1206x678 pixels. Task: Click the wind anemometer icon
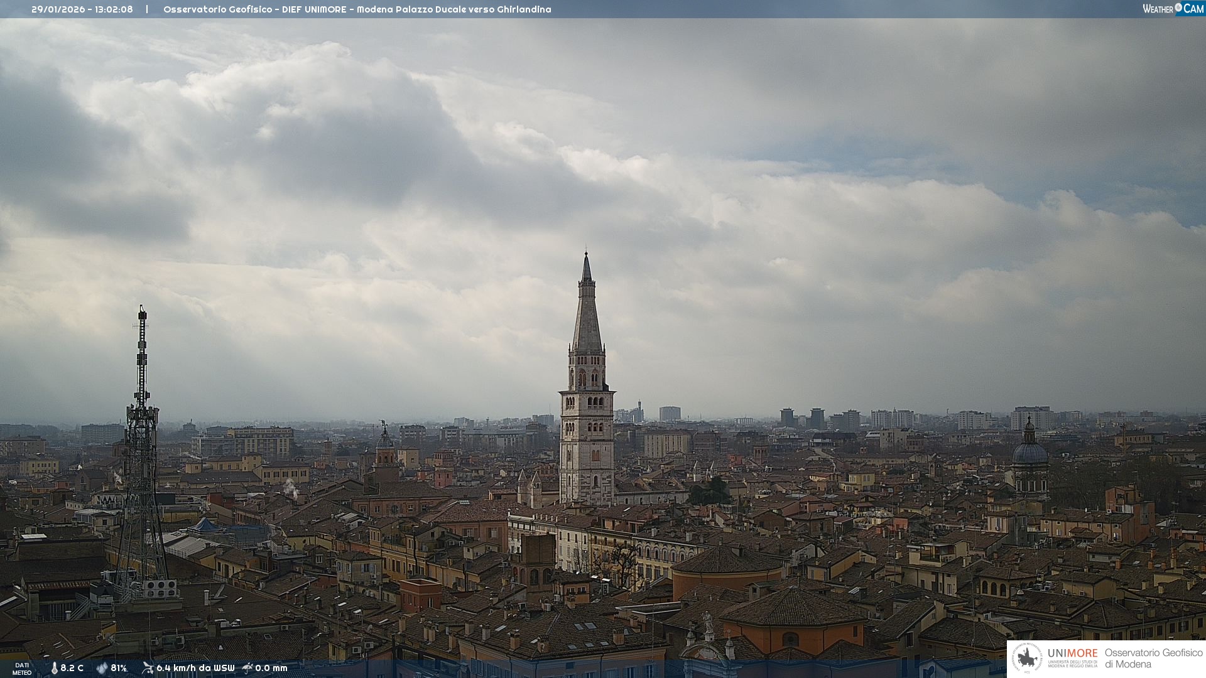[x=148, y=668]
